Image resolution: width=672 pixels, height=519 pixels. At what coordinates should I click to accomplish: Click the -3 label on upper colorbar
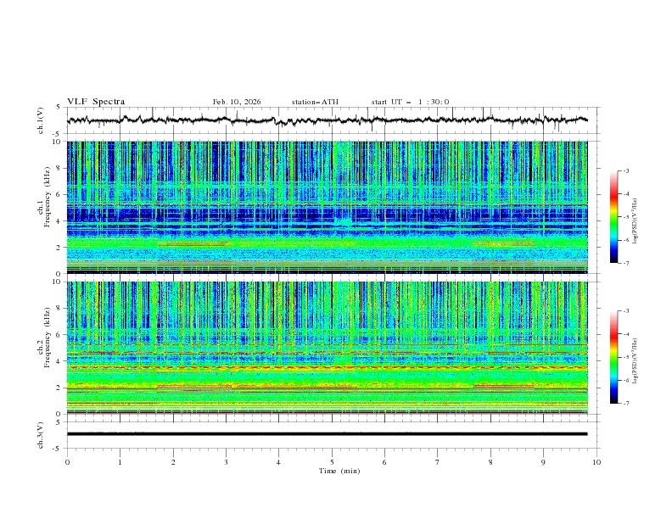tap(626, 171)
